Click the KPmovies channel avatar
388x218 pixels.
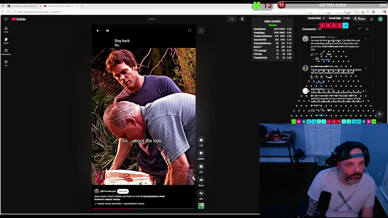point(96,191)
